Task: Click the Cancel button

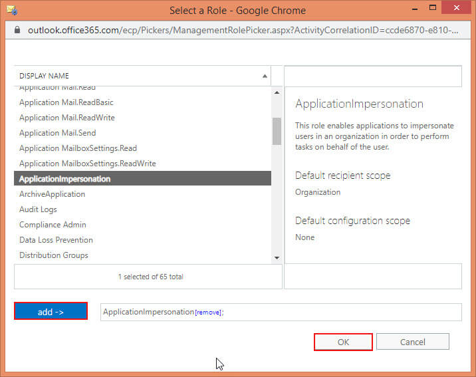Action: (x=413, y=342)
